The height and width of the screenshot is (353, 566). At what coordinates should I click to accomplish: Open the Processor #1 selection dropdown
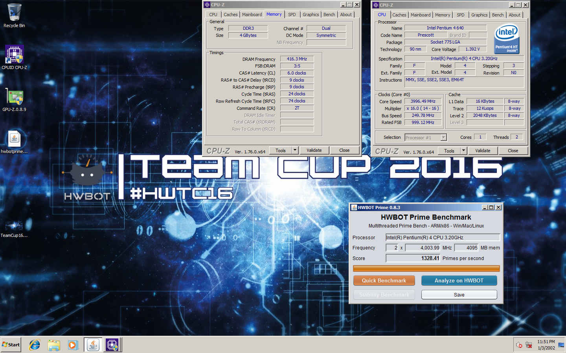click(x=426, y=138)
